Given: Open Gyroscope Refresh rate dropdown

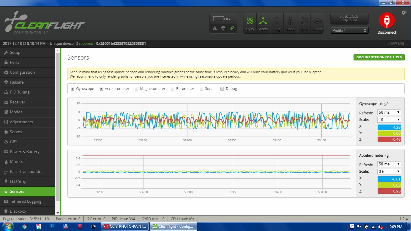Looking at the screenshot, I should tap(389, 112).
